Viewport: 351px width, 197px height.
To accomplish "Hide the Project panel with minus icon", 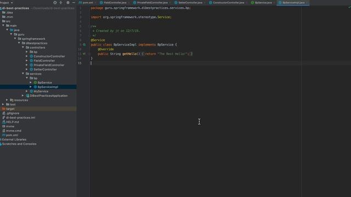I will click(x=73, y=2).
